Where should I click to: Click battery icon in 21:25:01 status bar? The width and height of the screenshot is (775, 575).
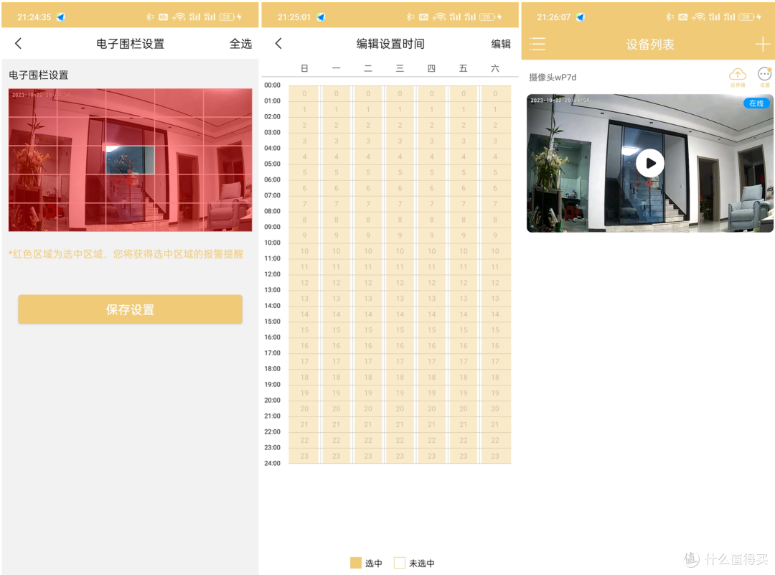click(487, 17)
